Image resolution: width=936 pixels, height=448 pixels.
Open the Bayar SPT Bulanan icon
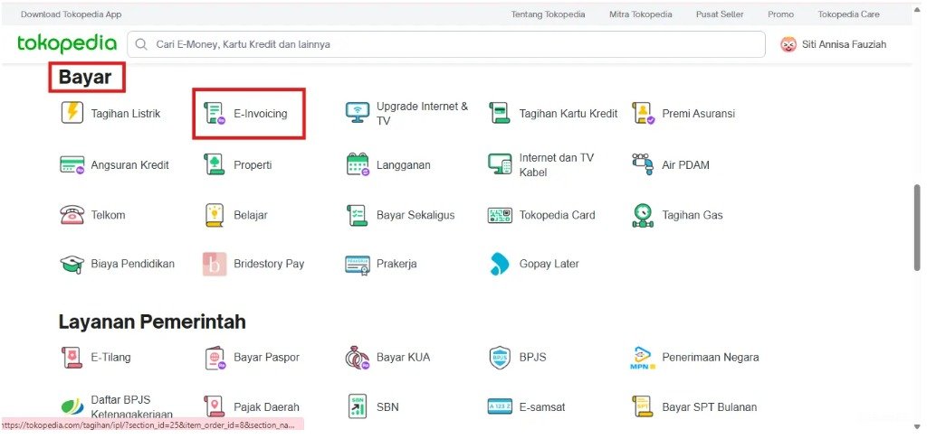click(643, 406)
